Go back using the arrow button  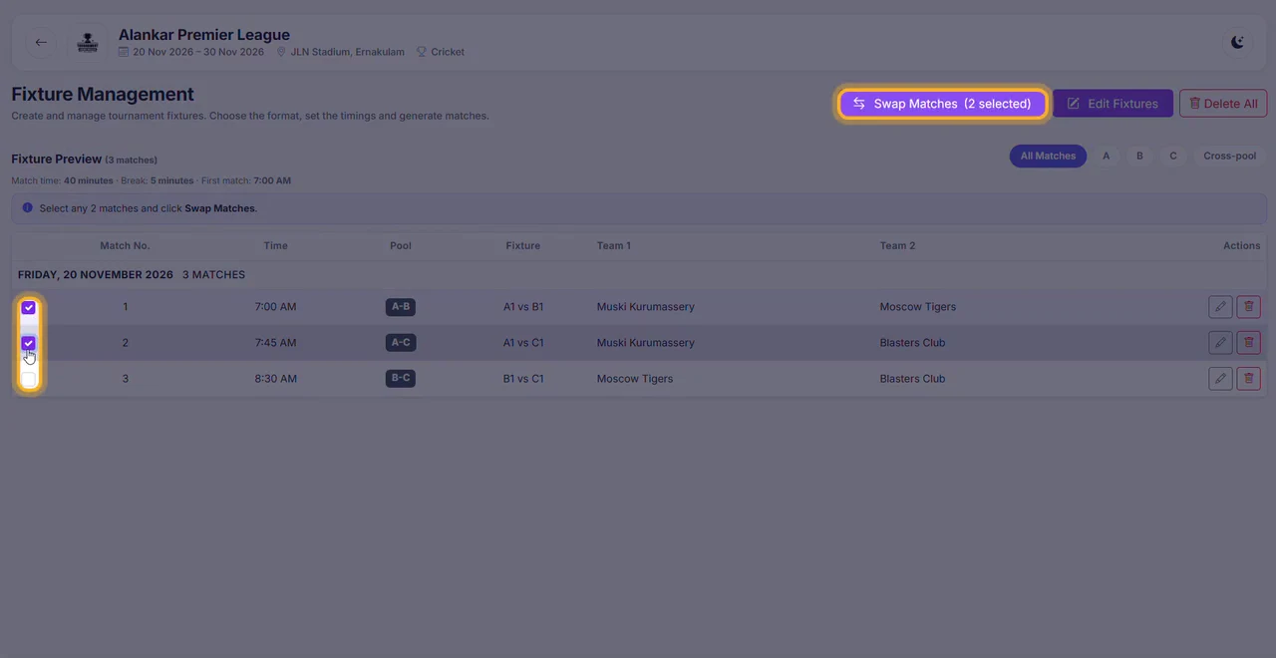point(41,42)
